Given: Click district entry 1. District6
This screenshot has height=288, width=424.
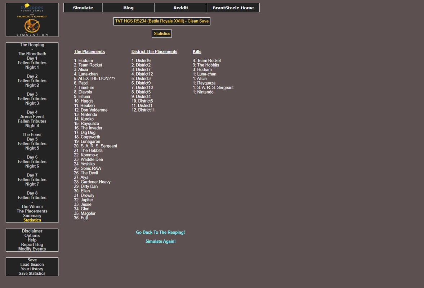Looking at the screenshot, I should point(141,60).
